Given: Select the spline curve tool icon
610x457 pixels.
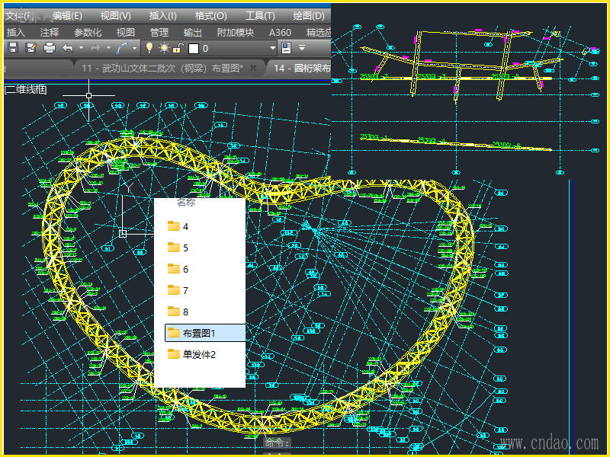Looking at the screenshot, I should coord(123,48).
